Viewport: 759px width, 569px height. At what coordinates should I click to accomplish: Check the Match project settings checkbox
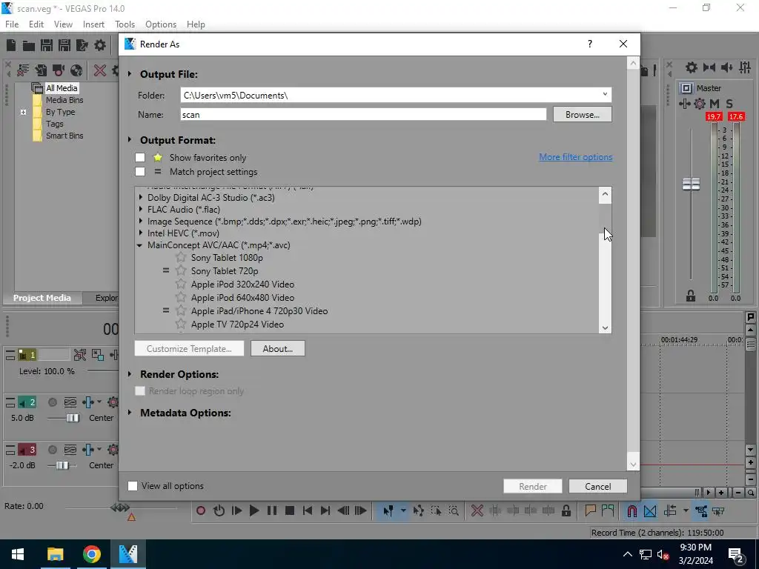140,171
